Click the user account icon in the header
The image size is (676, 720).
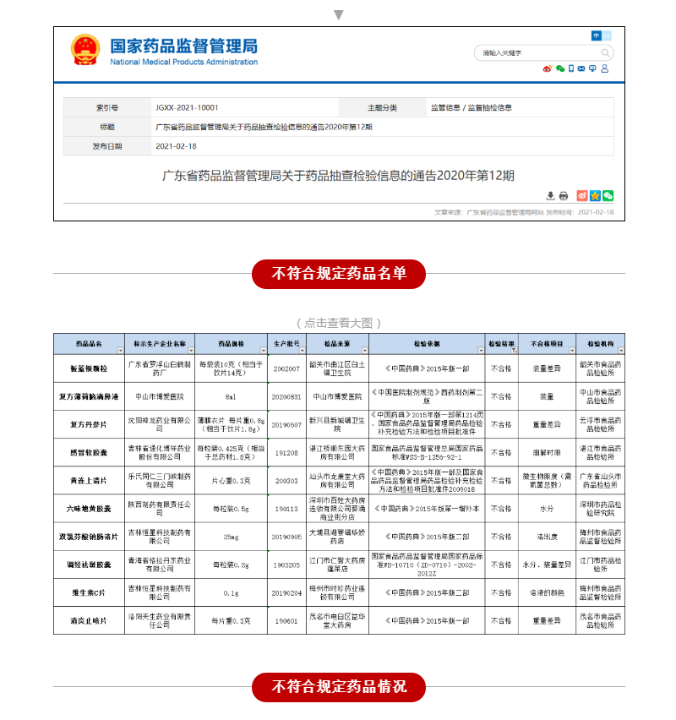point(605,68)
